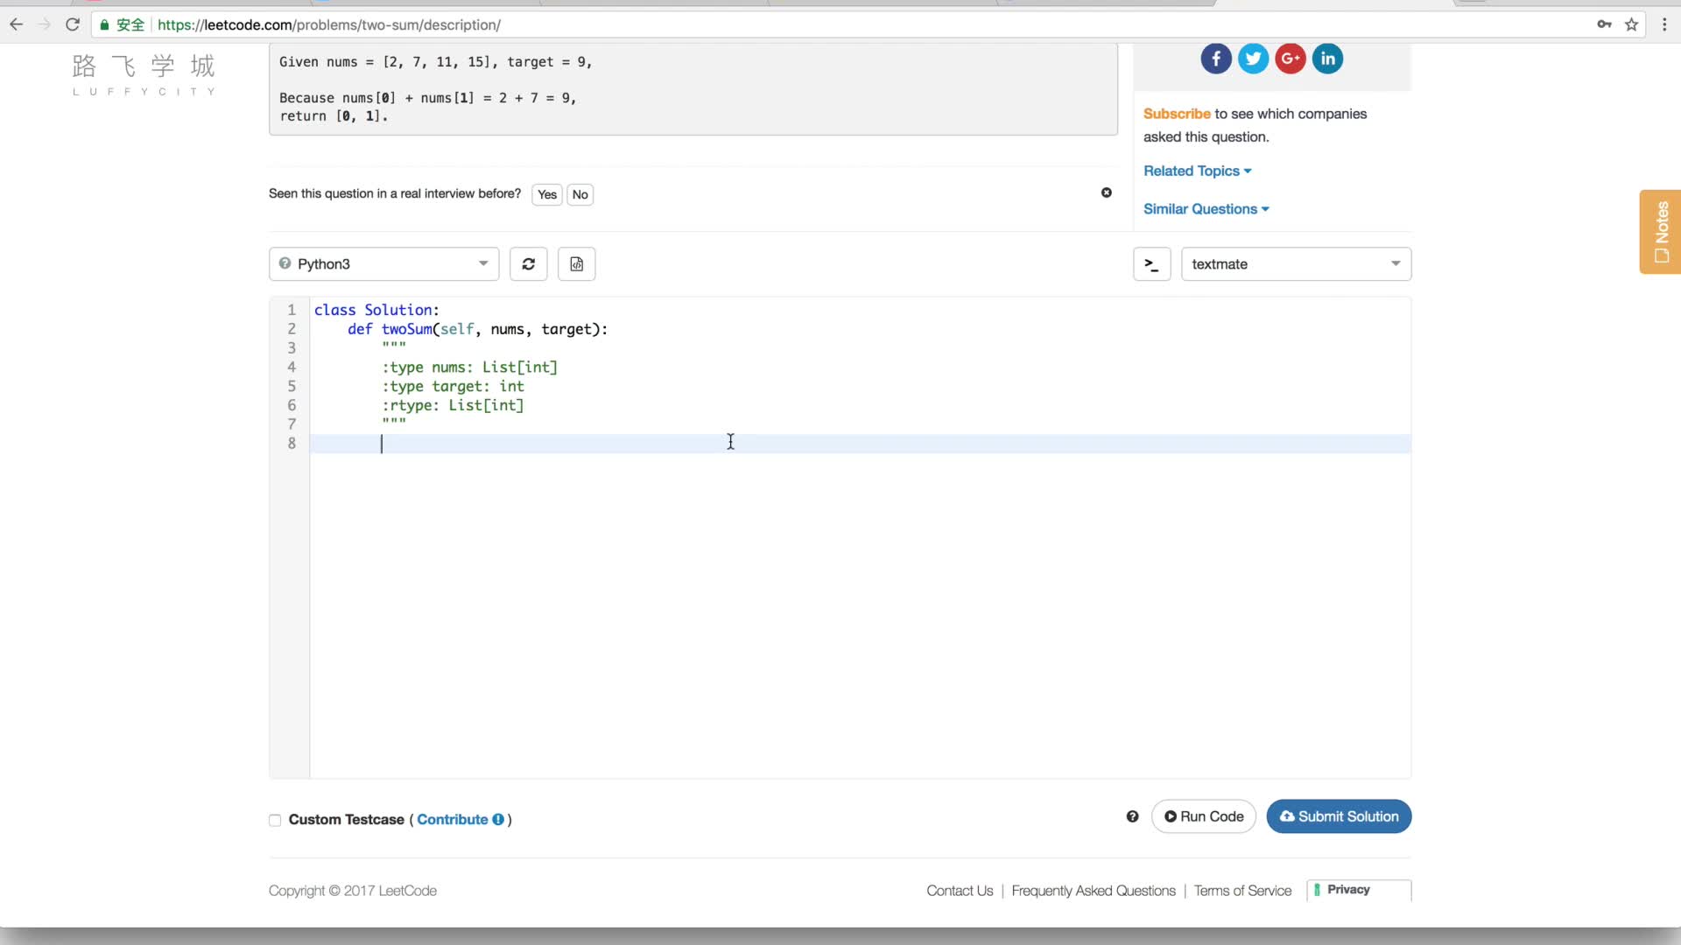Open the Contact Us link
This screenshot has width=1681, height=945.
coord(960,891)
